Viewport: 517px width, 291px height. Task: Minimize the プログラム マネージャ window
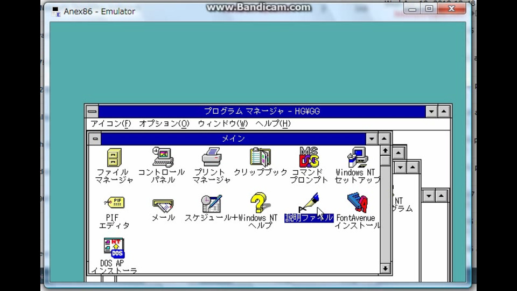(431, 112)
